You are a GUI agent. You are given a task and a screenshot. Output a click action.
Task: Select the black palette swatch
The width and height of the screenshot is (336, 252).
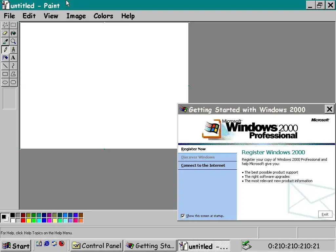pos(13,215)
